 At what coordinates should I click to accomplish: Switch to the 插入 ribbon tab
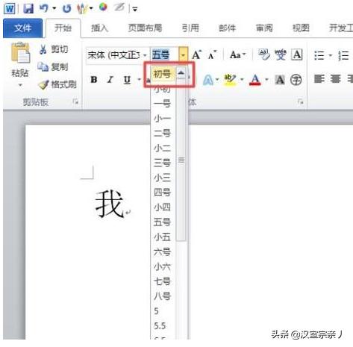click(x=99, y=28)
